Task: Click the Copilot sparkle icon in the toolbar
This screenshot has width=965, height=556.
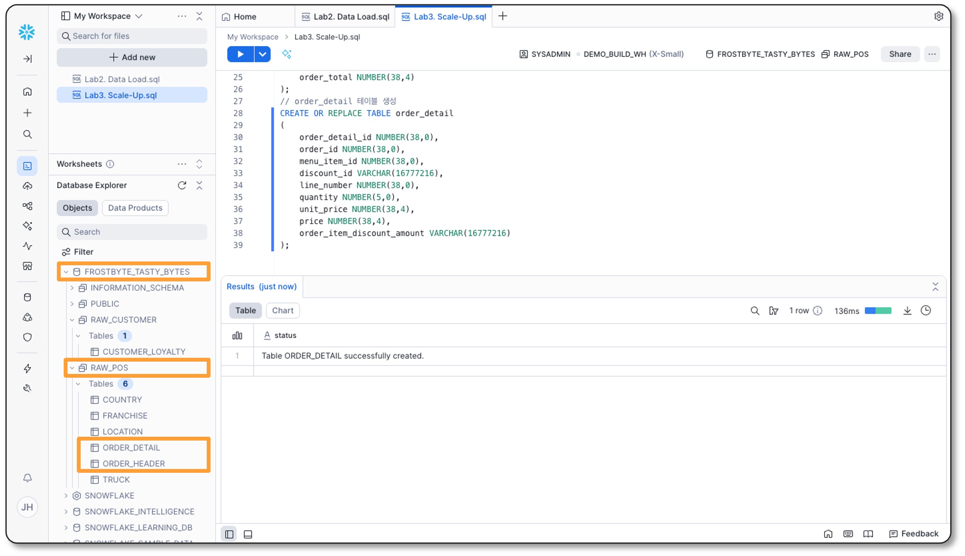Action: tap(287, 54)
